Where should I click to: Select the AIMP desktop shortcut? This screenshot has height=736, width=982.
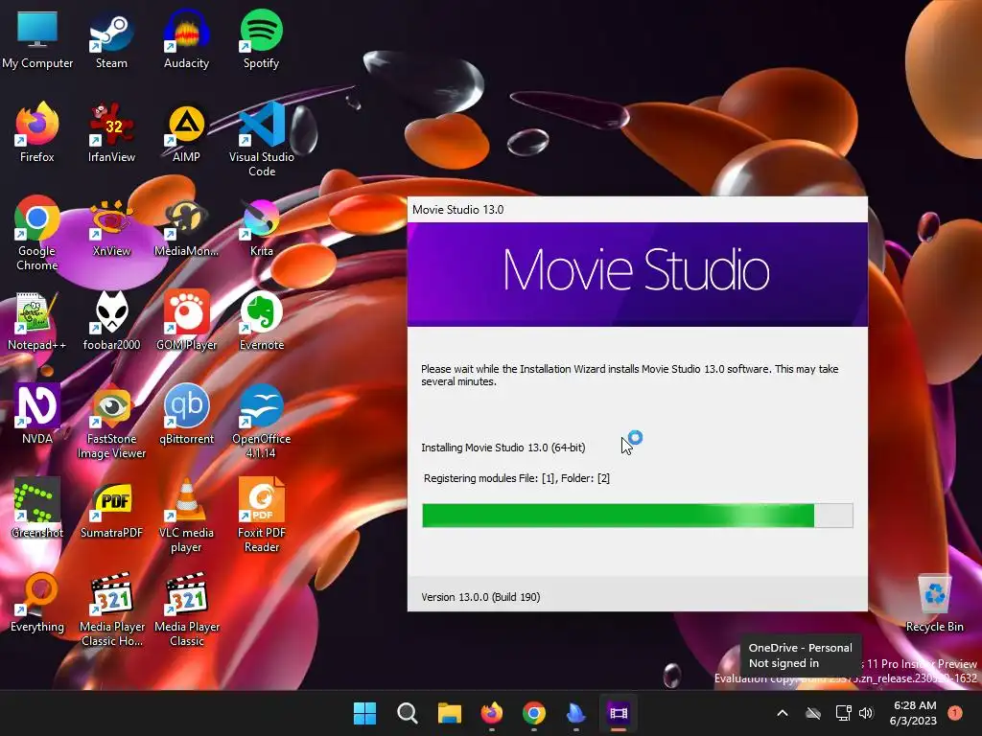pyautogui.click(x=186, y=132)
